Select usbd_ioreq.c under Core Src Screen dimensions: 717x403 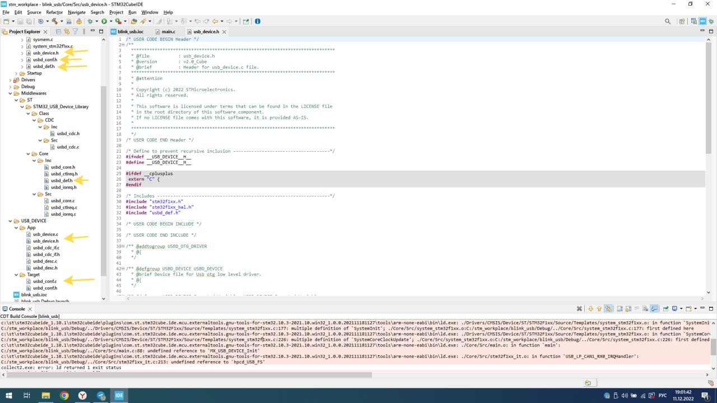click(64, 214)
